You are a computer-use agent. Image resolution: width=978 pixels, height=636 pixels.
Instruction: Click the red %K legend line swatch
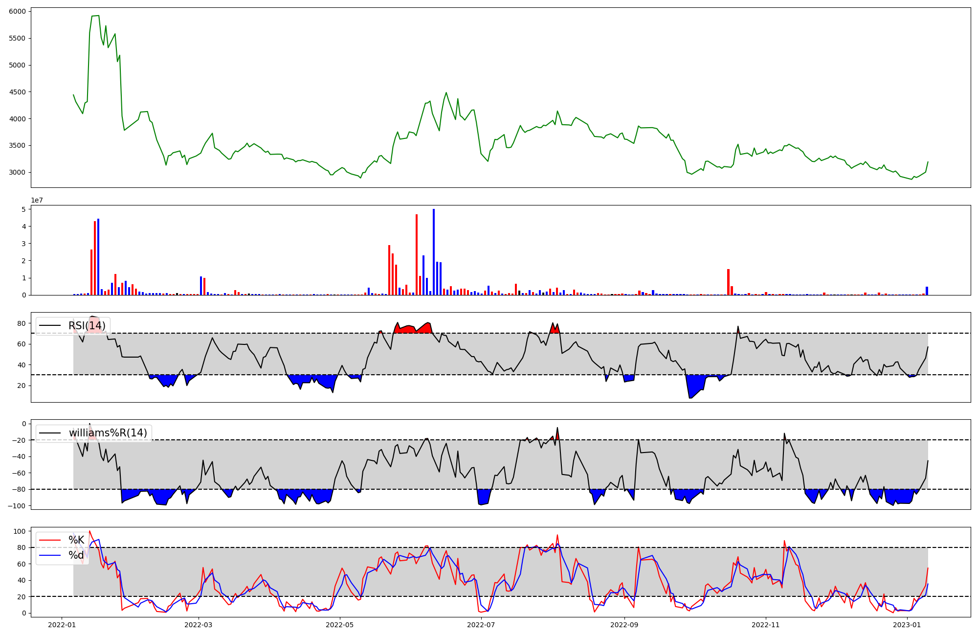coord(50,540)
